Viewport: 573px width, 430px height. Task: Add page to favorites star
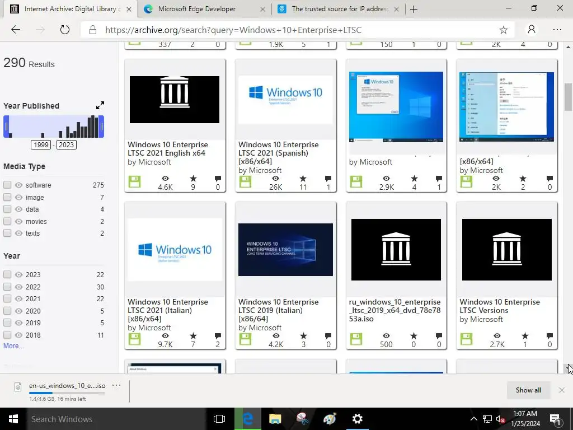[503, 30]
